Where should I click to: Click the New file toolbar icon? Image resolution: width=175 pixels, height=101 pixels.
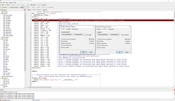(x=1, y=5)
